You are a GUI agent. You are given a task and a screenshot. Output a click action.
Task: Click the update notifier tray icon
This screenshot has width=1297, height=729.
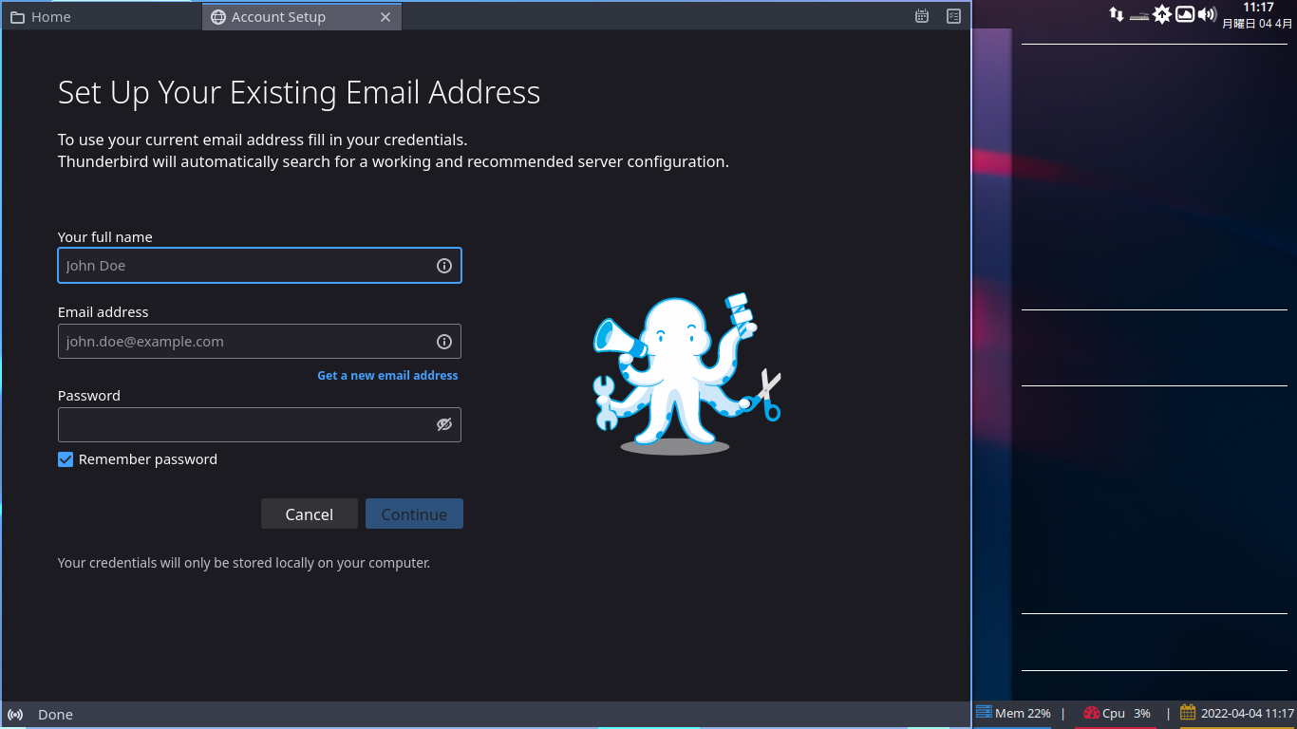(x=1162, y=14)
